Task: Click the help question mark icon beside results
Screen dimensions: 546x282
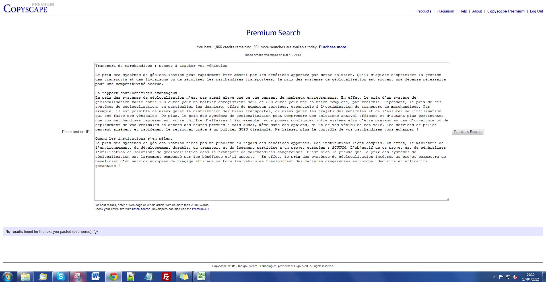Action: coord(96,232)
